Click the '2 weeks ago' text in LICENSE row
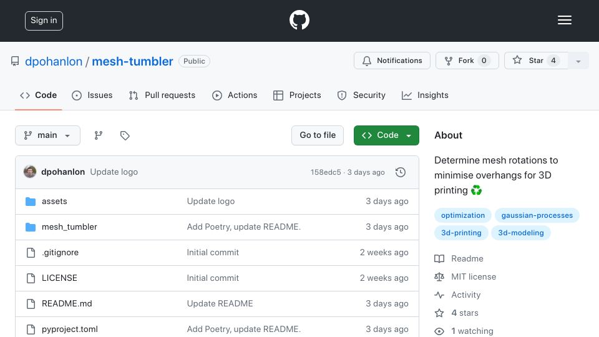The image size is (599, 337). [384, 278]
